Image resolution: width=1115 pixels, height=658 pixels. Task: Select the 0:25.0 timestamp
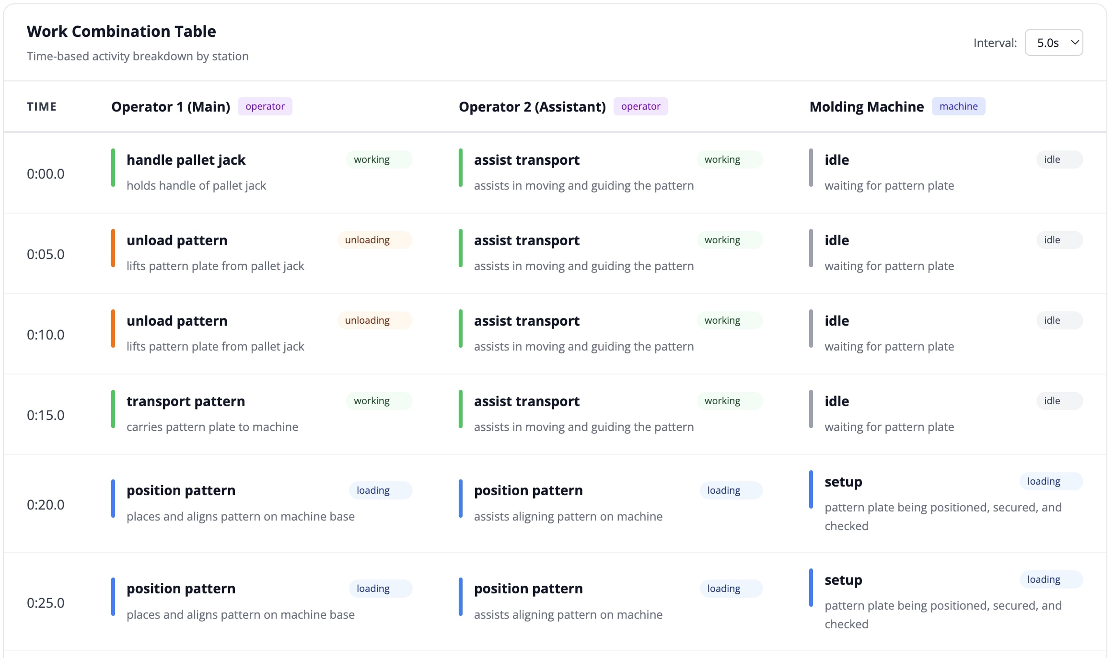(x=46, y=602)
